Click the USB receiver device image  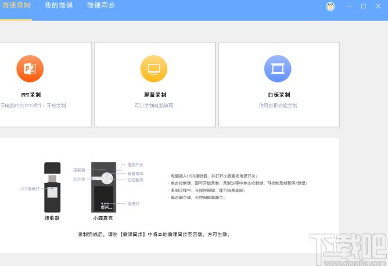tap(52, 187)
